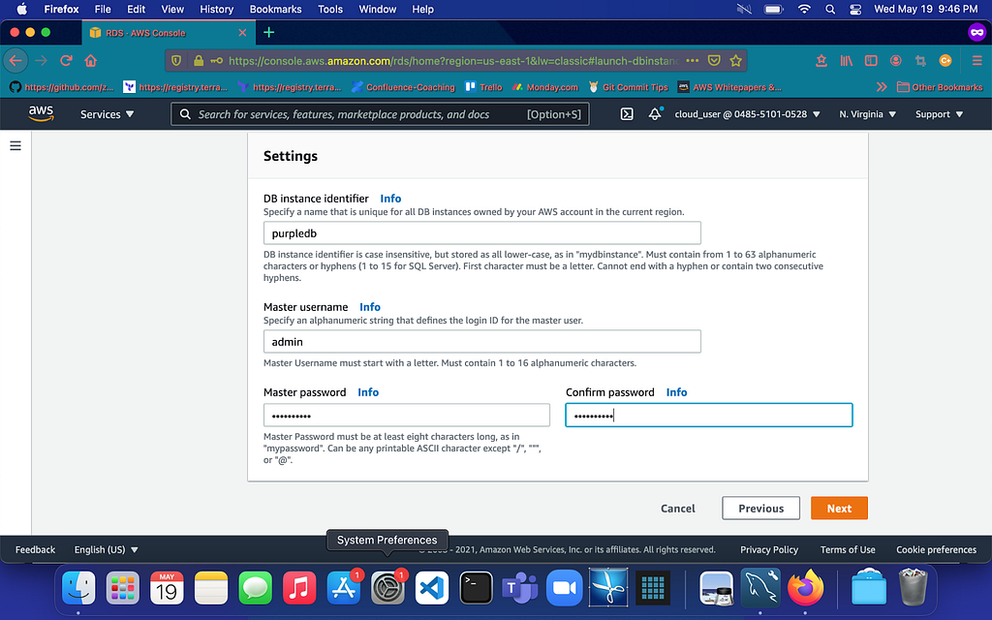Image resolution: width=992 pixels, height=620 pixels.
Task: Open MySQL Workbench from the Dock
Action: (760, 588)
